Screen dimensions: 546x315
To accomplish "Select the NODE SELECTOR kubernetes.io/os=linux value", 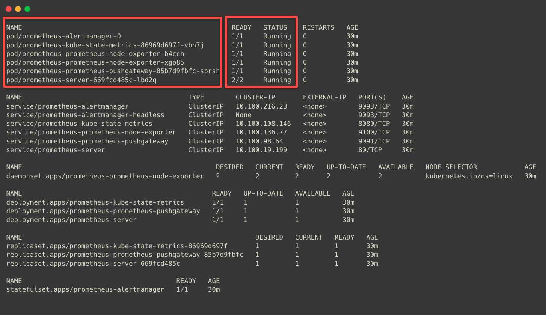I will 469,176.
